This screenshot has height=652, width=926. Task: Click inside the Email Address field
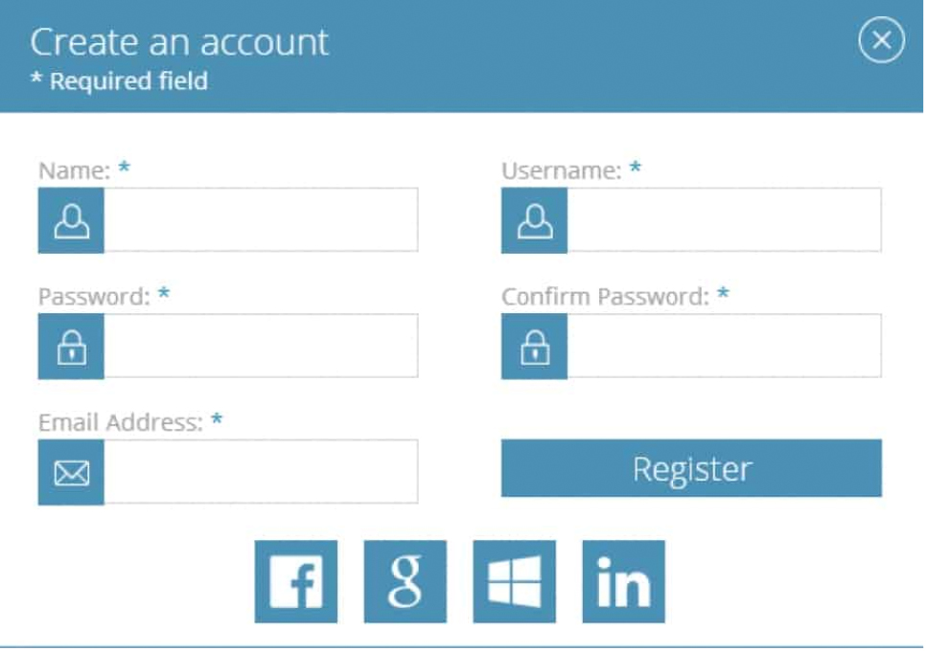click(261, 472)
